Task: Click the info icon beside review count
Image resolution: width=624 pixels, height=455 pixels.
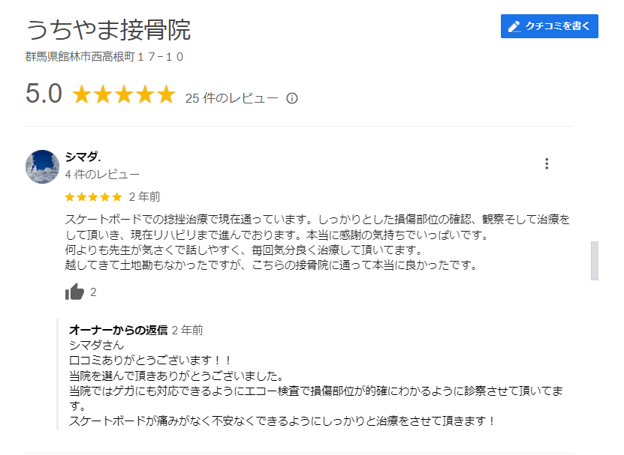Action: pyautogui.click(x=292, y=97)
